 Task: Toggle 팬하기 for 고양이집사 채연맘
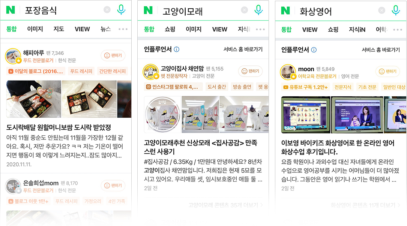pyautogui.click(x=250, y=71)
